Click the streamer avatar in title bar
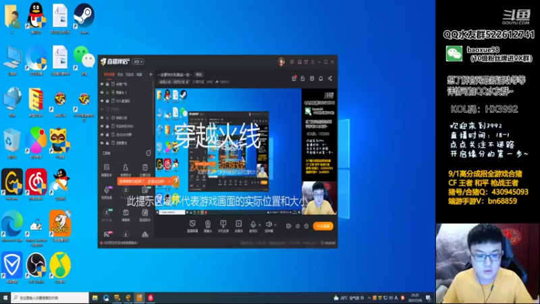Viewport: 540px width, 304px height. pos(281,61)
